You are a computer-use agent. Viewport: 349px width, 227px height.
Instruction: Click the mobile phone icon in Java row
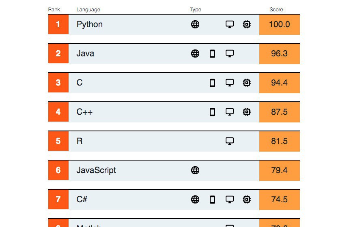[212, 54]
